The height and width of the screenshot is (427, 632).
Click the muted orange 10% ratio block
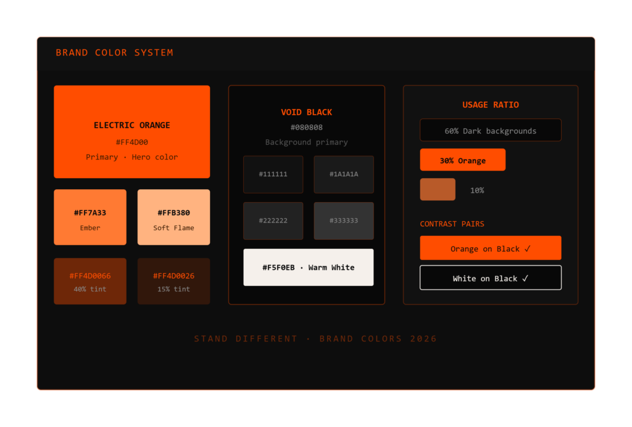click(438, 189)
